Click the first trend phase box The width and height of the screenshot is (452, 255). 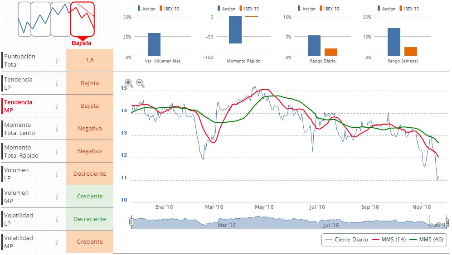tap(24, 19)
